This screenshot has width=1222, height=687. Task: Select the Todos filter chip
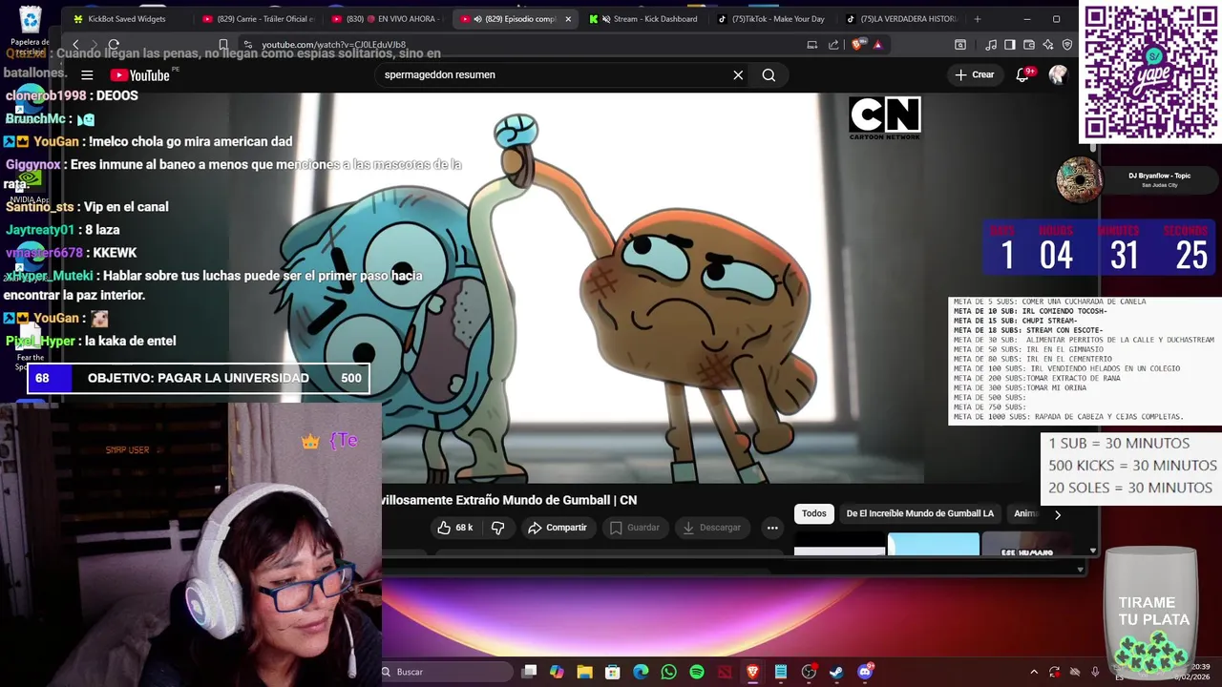(x=814, y=513)
